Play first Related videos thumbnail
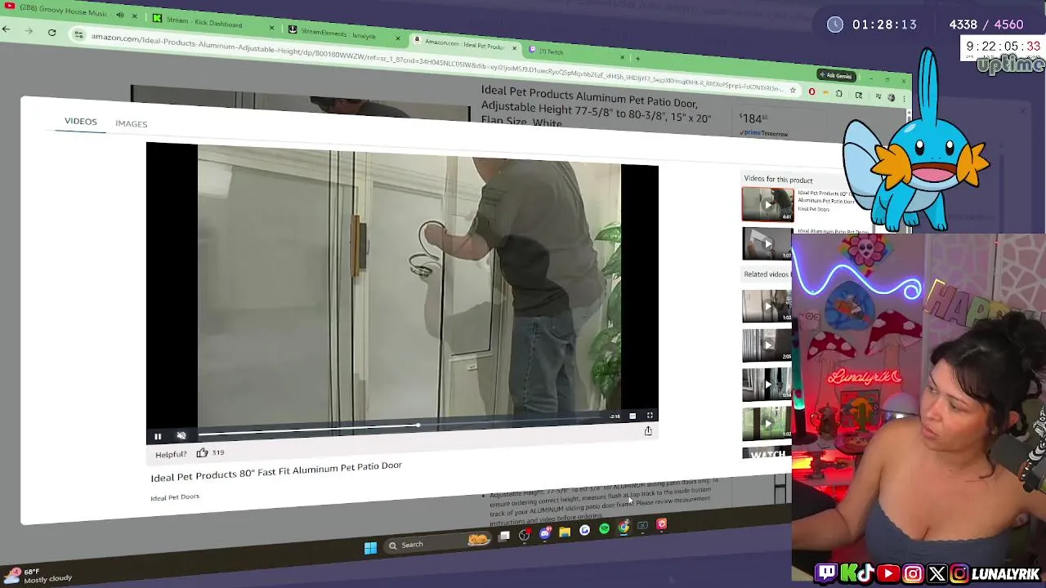The height and width of the screenshot is (588, 1046). (767, 306)
